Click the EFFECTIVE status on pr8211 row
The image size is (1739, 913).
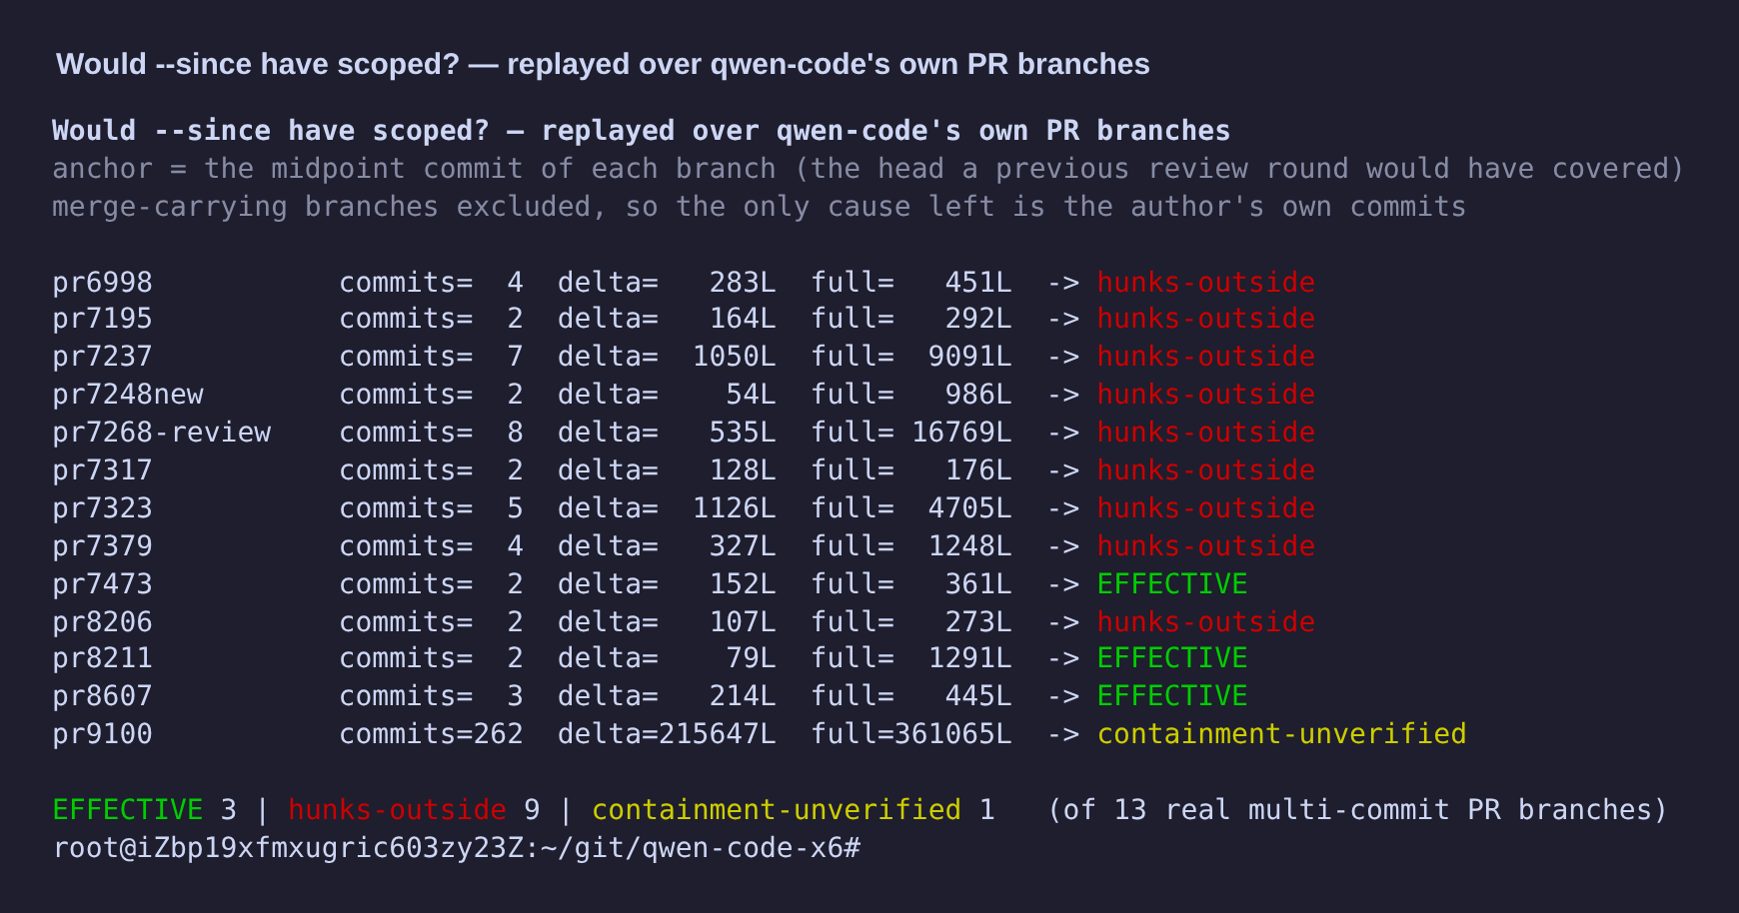[x=1172, y=658]
